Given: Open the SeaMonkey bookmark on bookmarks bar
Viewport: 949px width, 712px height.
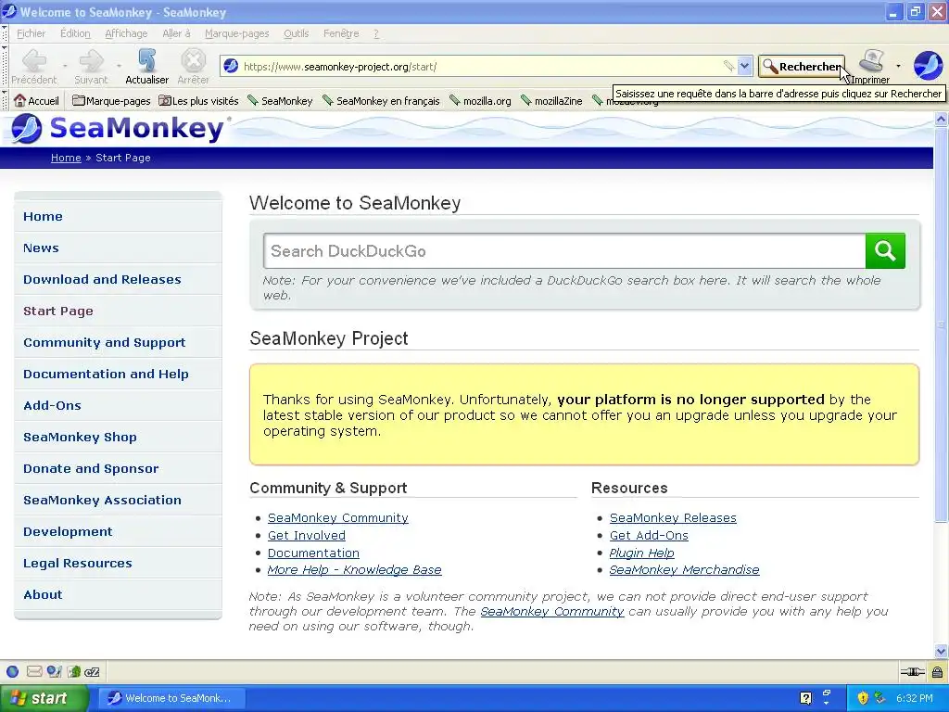Looking at the screenshot, I should tap(280, 100).
